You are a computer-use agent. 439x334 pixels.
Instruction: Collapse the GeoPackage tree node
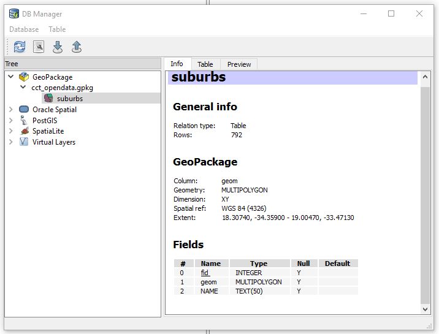(x=11, y=77)
